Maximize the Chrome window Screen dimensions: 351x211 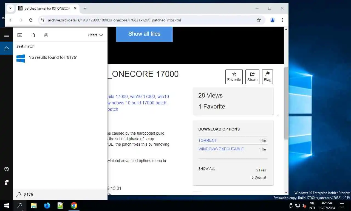tap(270, 8)
